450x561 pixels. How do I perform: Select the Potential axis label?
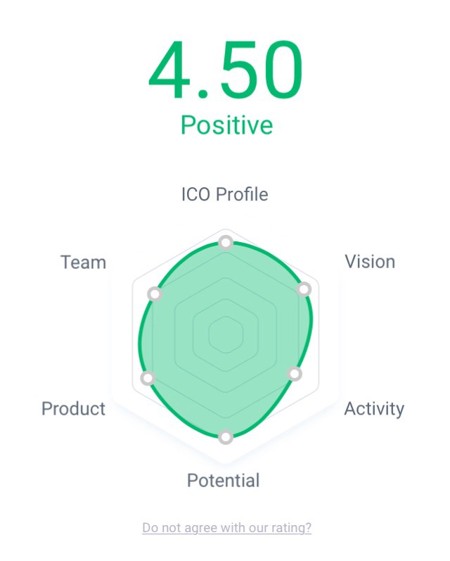pyautogui.click(x=223, y=481)
